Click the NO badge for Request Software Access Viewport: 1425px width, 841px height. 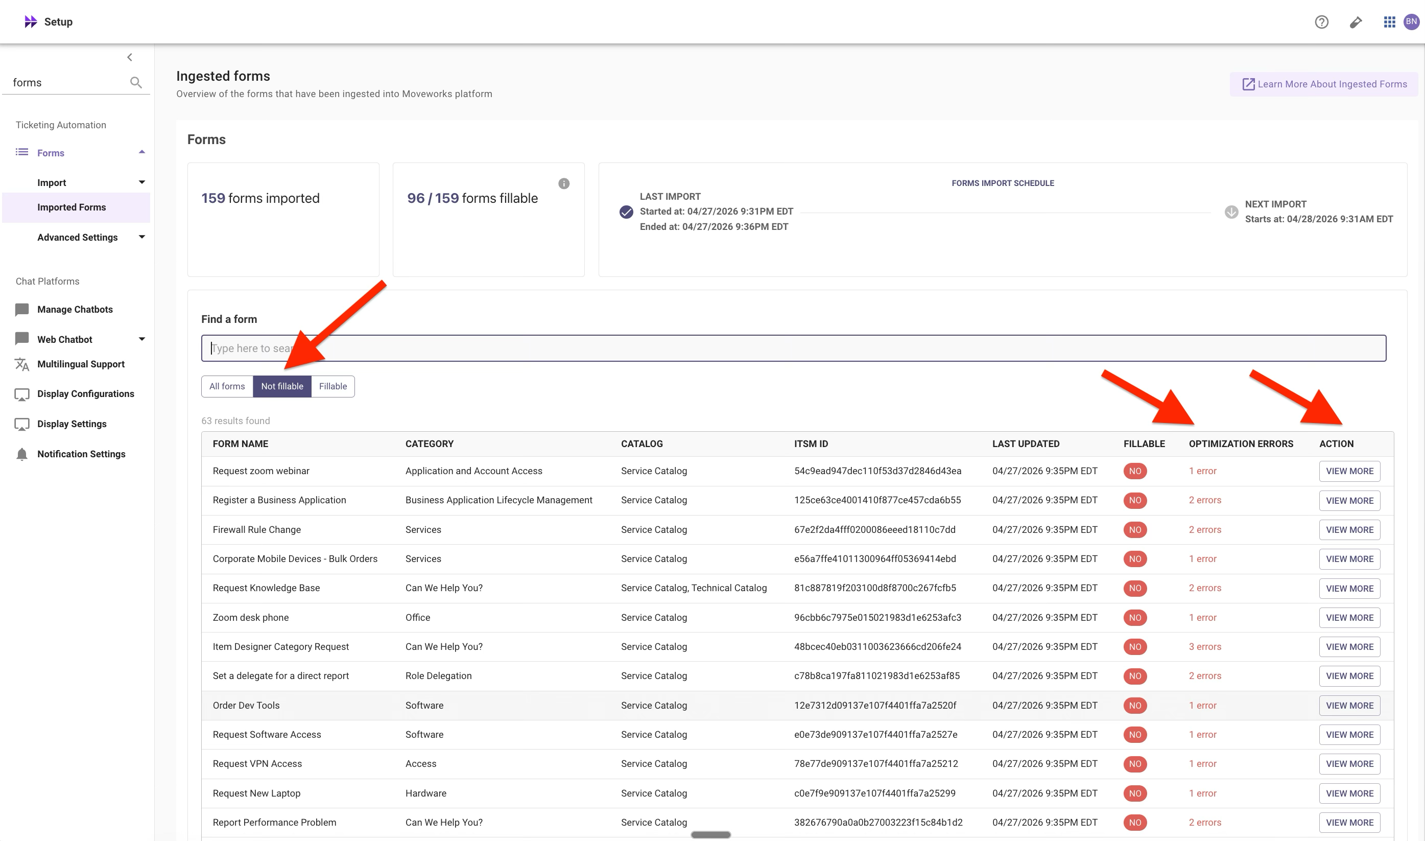[1135, 734]
